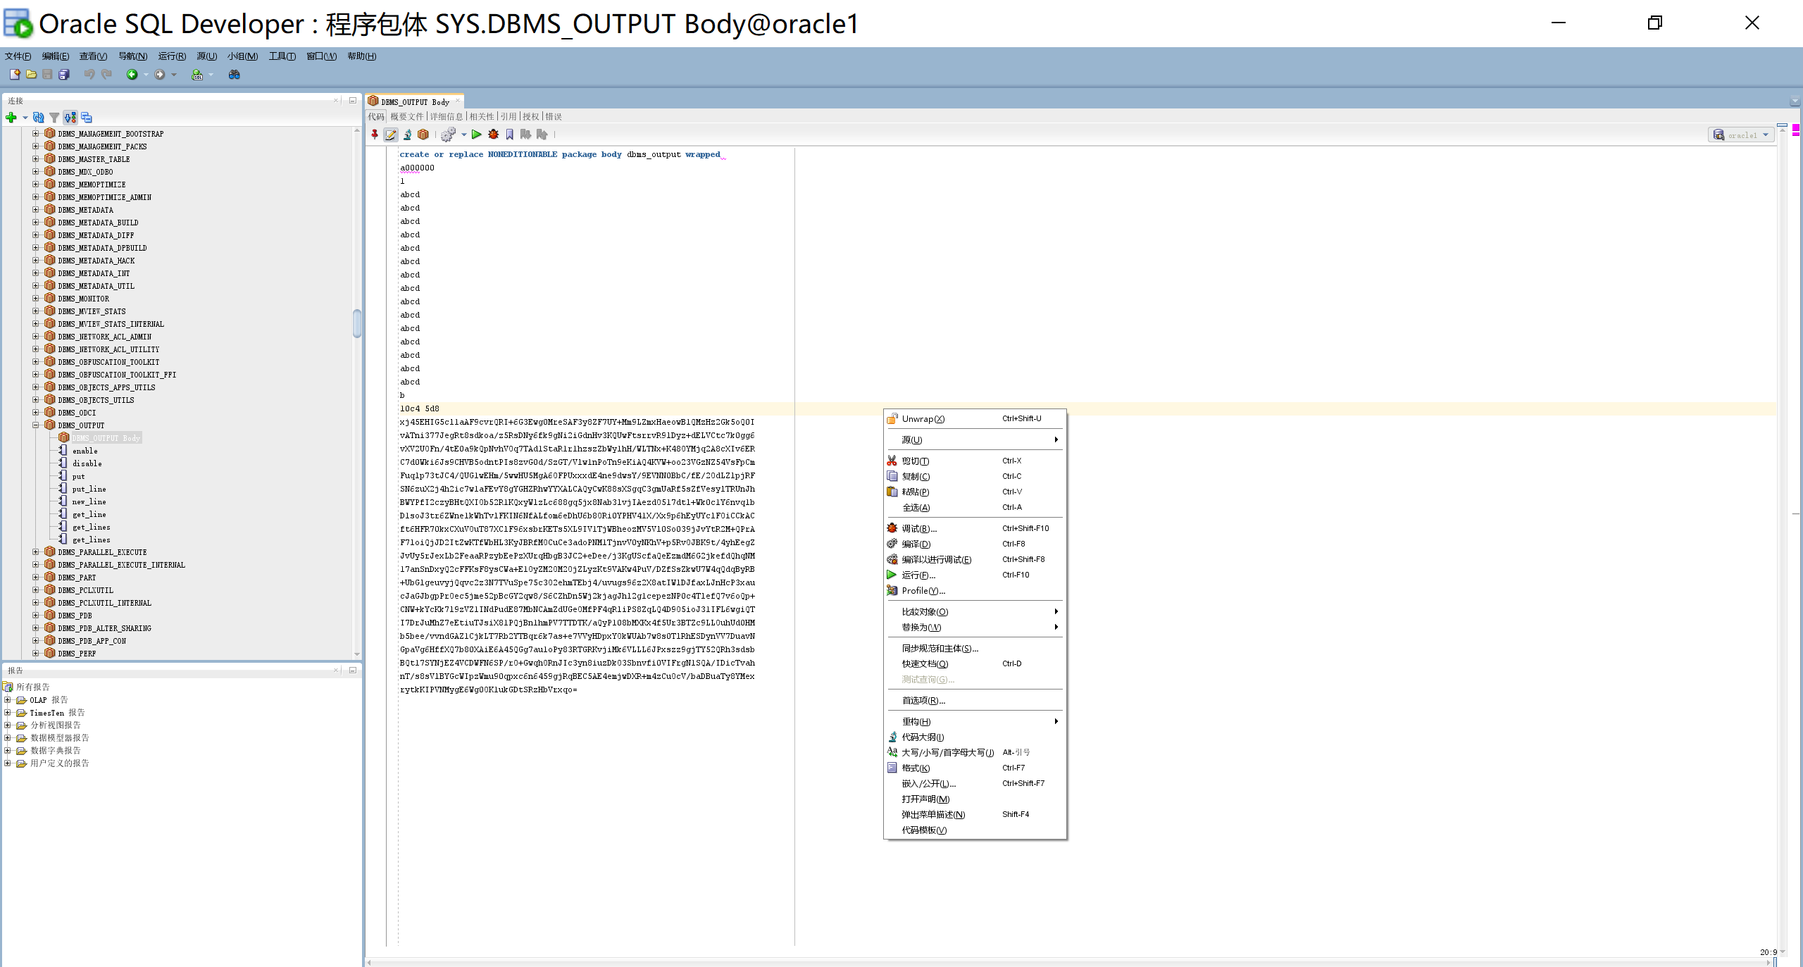Open the 工具(T) menu
The image size is (1803, 967).
[282, 56]
